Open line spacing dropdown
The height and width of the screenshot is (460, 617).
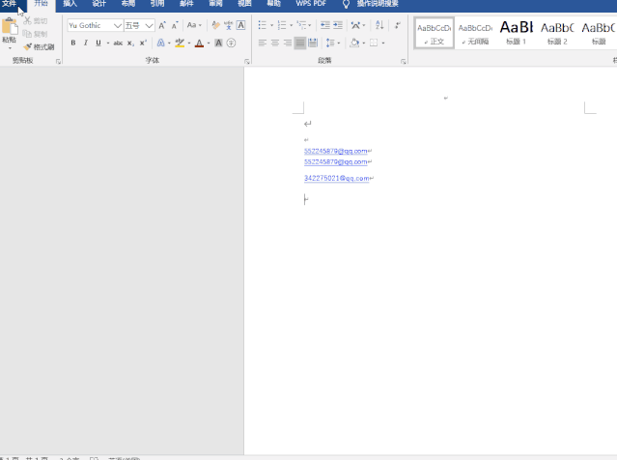tap(339, 43)
